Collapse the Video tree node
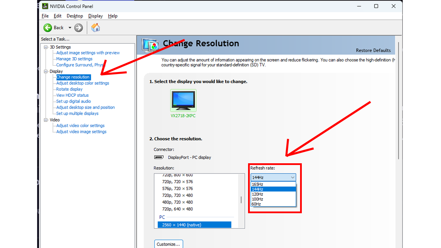441x248 pixels. 46,120
